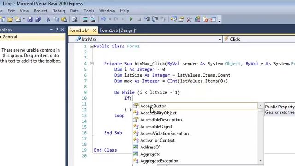295x166 pixels.
Task: Click the Undo arrow icon
Action: [103, 19]
